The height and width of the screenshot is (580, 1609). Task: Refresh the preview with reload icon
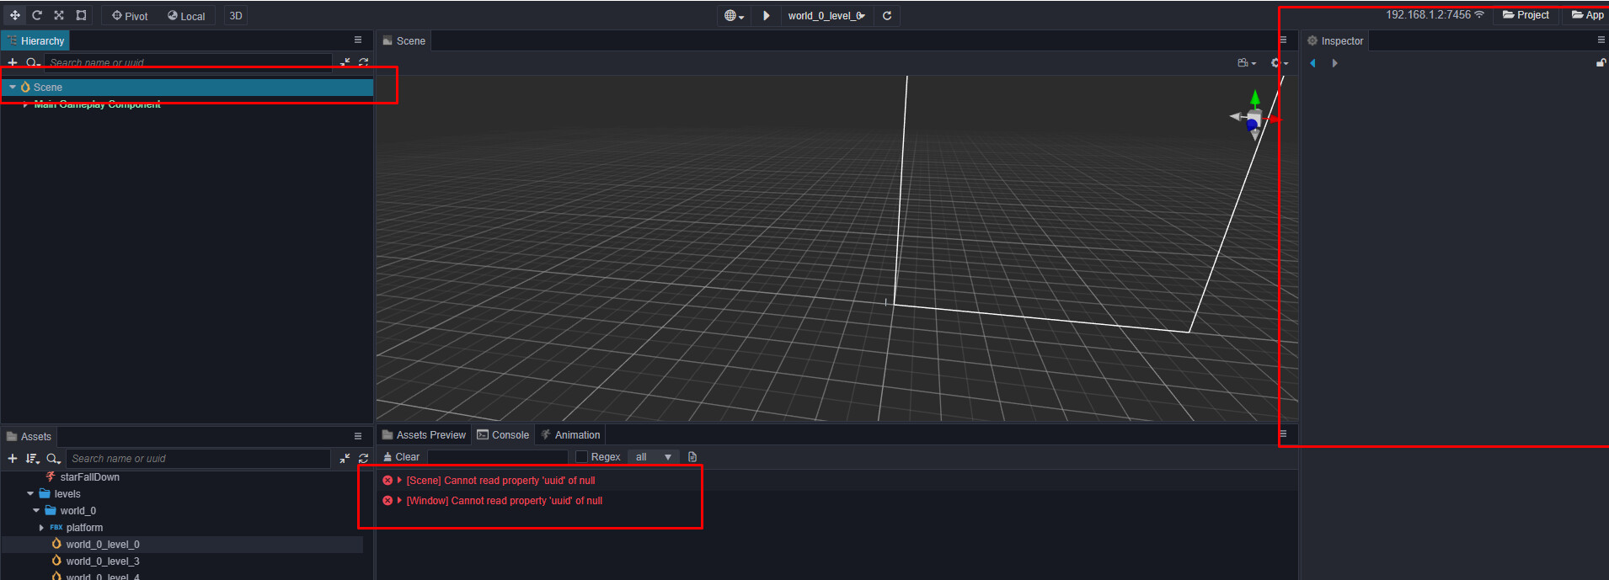pos(887,15)
